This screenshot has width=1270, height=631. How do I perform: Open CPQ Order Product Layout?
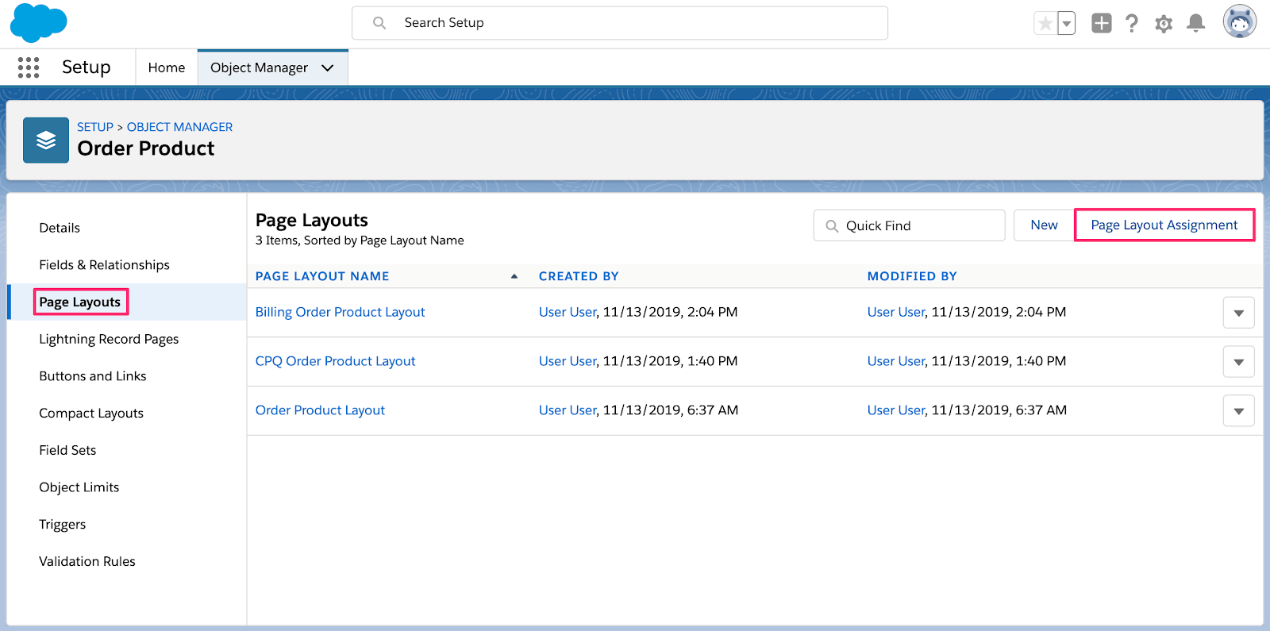[x=335, y=361]
